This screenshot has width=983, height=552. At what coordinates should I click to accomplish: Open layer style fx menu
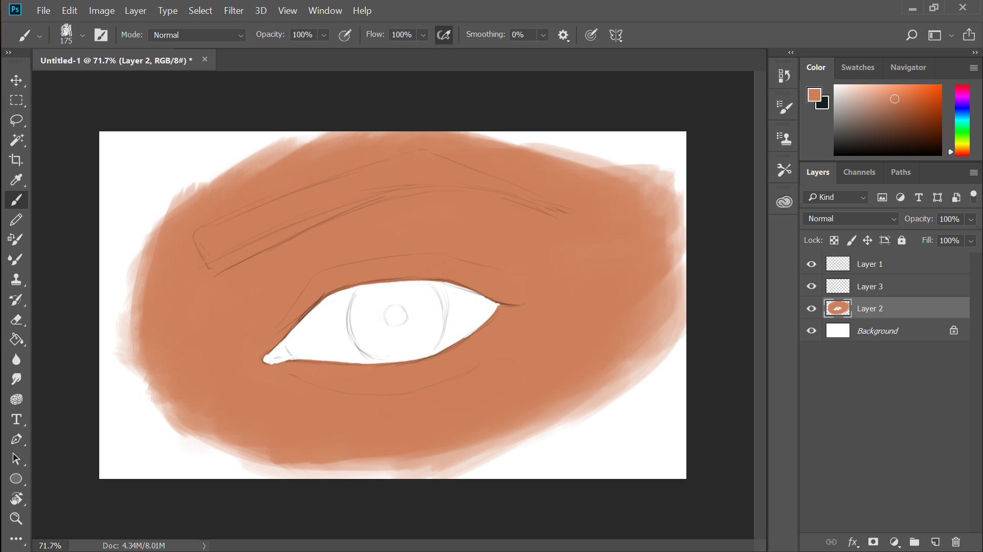tap(853, 542)
